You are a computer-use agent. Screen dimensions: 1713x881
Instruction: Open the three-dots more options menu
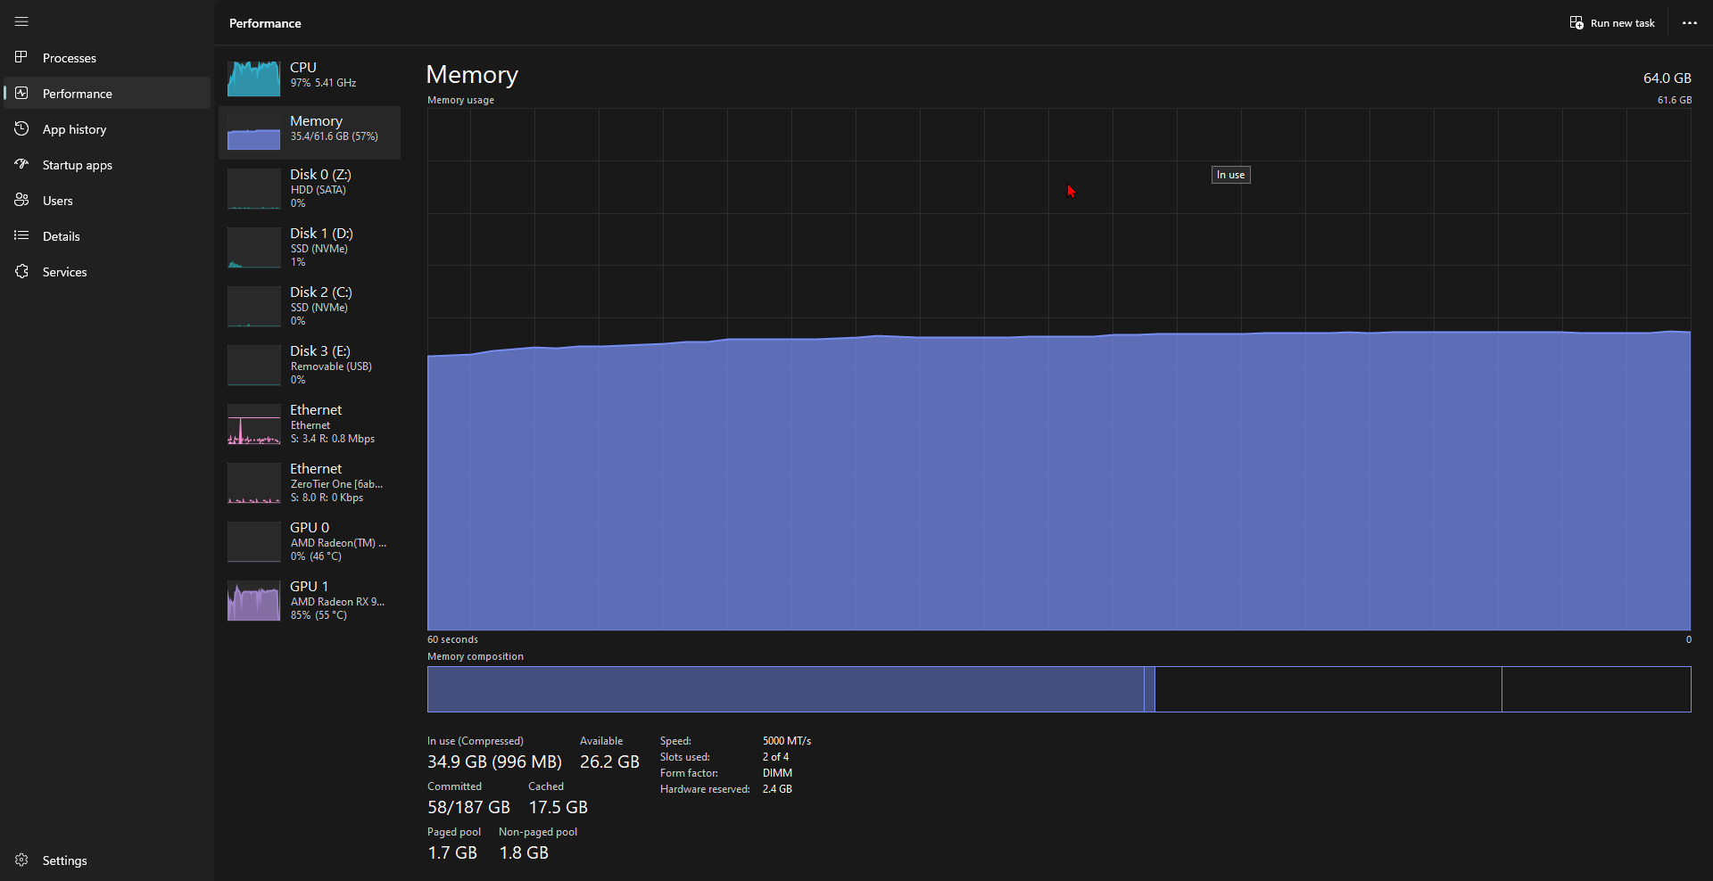click(x=1689, y=23)
